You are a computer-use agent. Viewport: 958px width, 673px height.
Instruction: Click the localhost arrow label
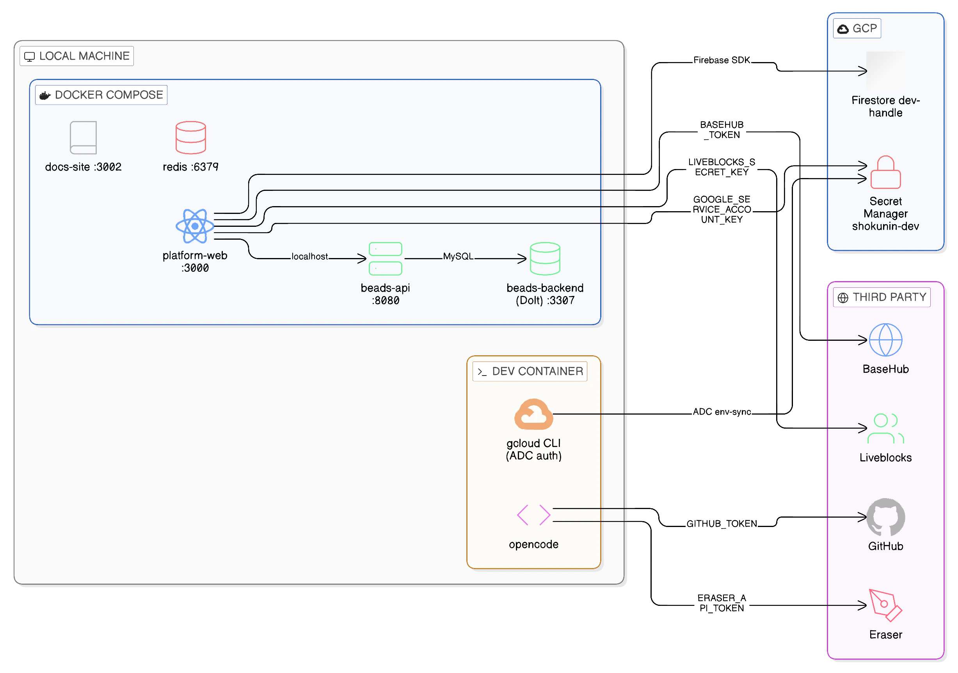click(x=309, y=256)
